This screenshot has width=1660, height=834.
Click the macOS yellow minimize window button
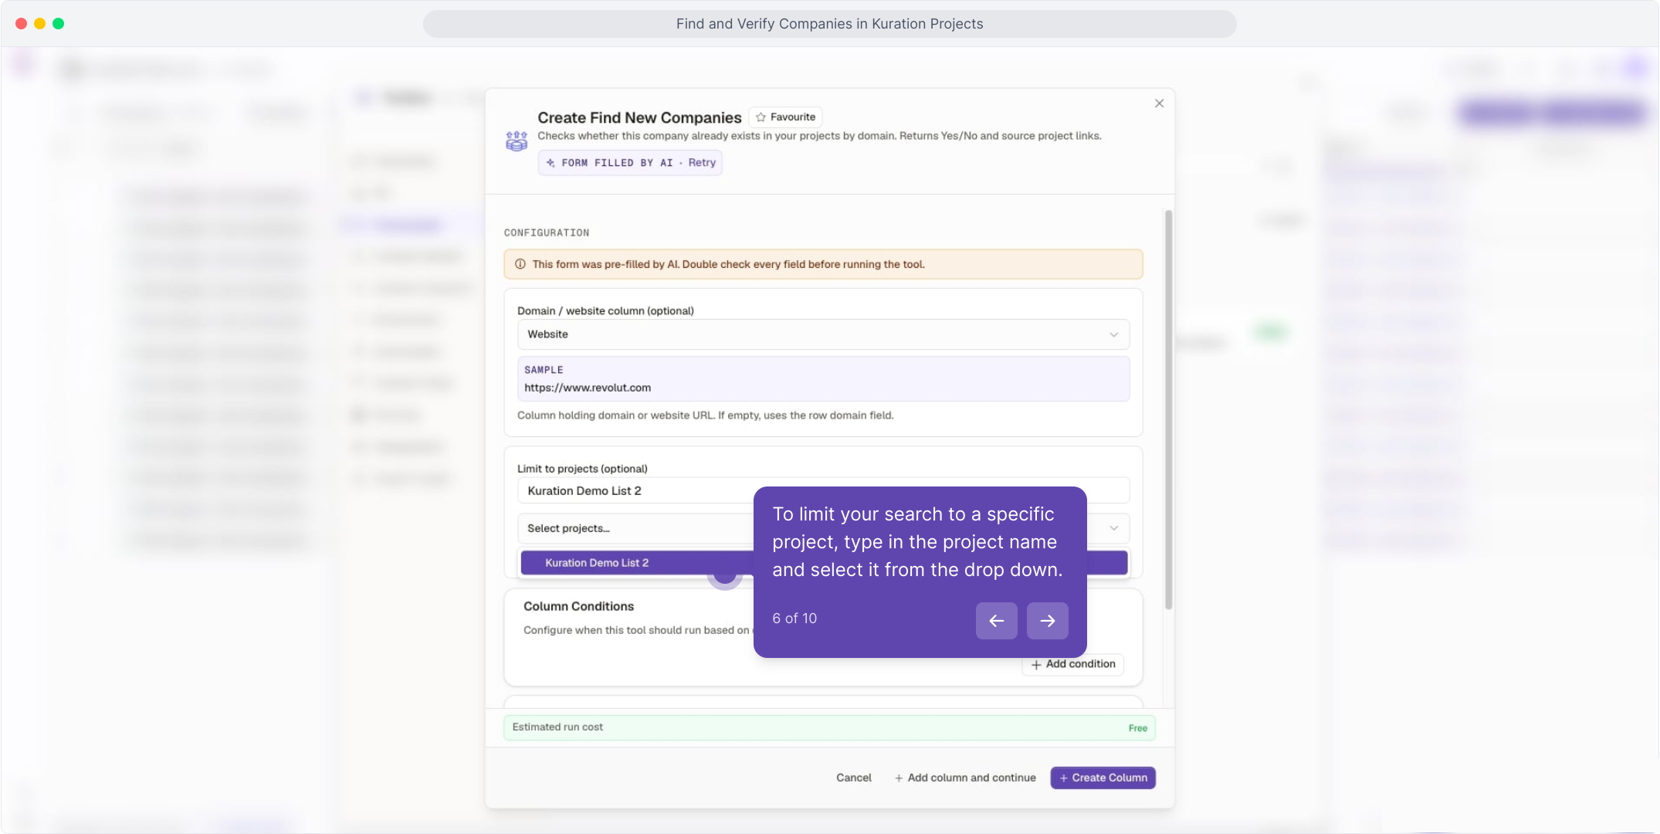click(39, 24)
